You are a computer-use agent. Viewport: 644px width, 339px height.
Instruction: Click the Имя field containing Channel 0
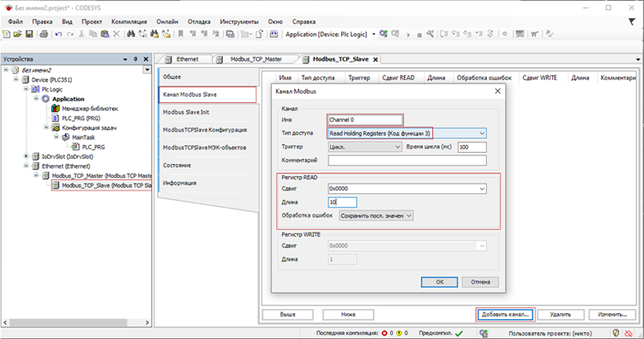(364, 119)
